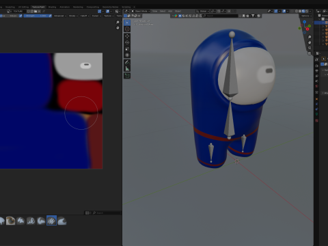Open the View Layer properties tab
Image resolution: width=328 pixels, height=246 pixels.
click(x=316, y=76)
